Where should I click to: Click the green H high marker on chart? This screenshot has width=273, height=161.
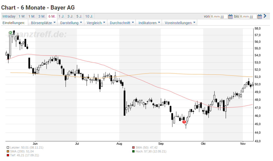(x=10, y=33)
